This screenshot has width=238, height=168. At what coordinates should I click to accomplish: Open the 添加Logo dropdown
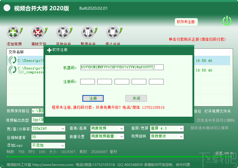click(48, 146)
